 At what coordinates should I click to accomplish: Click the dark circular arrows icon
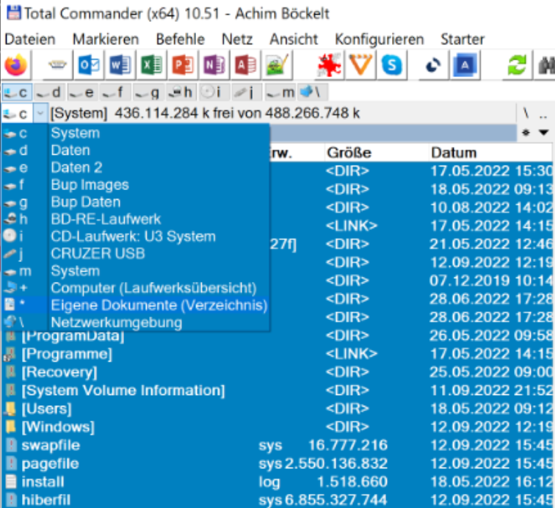(433, 65)
